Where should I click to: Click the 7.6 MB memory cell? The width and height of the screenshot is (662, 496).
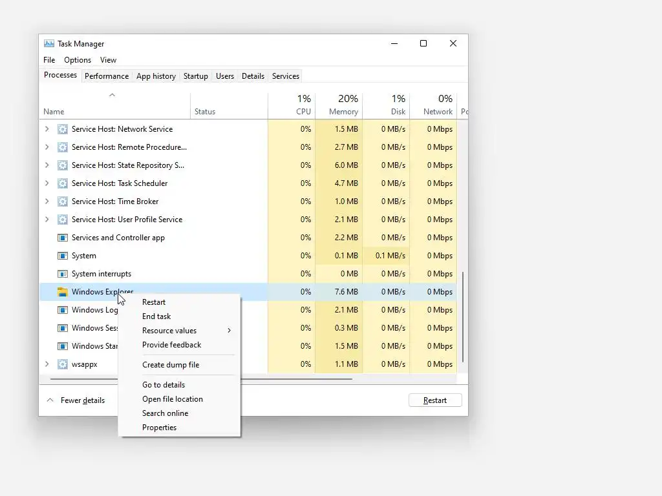(339, 292)
